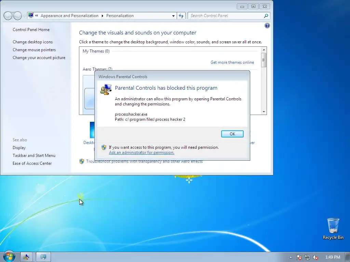Click the muted volume tray icon
The image size is (350, 262).
[x=315, y=257]
